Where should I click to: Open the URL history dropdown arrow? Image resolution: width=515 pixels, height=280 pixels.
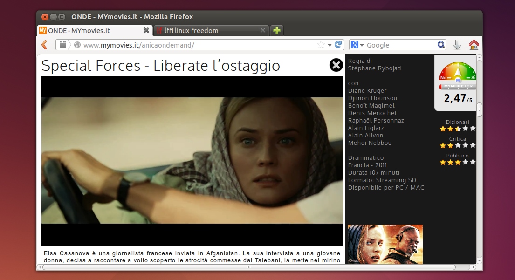pos(330,45)
